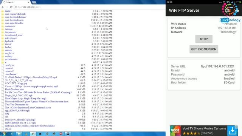Click file icon beside seq_id

(3, 129)
